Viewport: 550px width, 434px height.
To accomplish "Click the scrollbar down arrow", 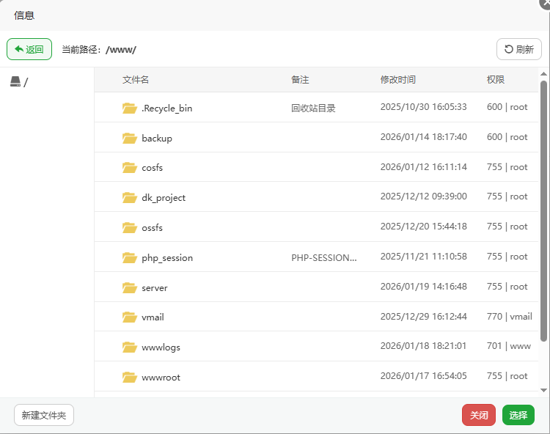I will point(543,390).
